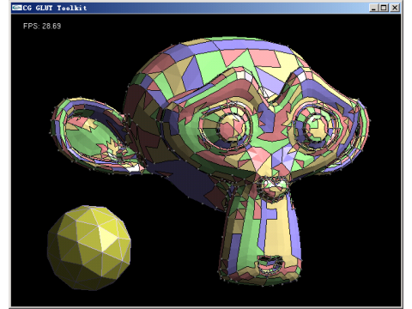Close the CG GLUT Toolkit window

(x=395, y=8)
